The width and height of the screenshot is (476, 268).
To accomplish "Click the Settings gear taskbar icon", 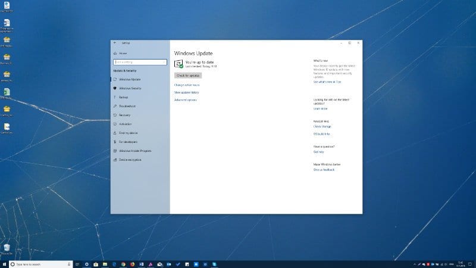I will click(x=86, y=264).
